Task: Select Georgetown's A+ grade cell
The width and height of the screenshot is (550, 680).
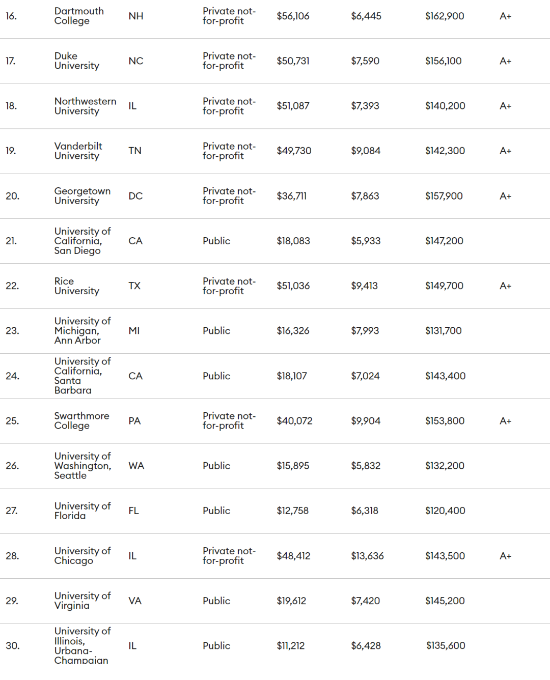Action: [x=505, y=196]
